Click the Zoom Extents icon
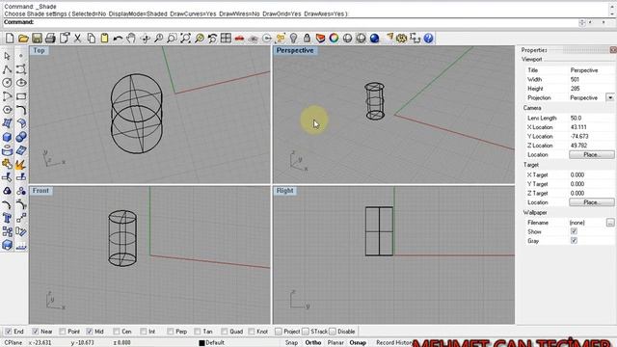 click(185, 39)
